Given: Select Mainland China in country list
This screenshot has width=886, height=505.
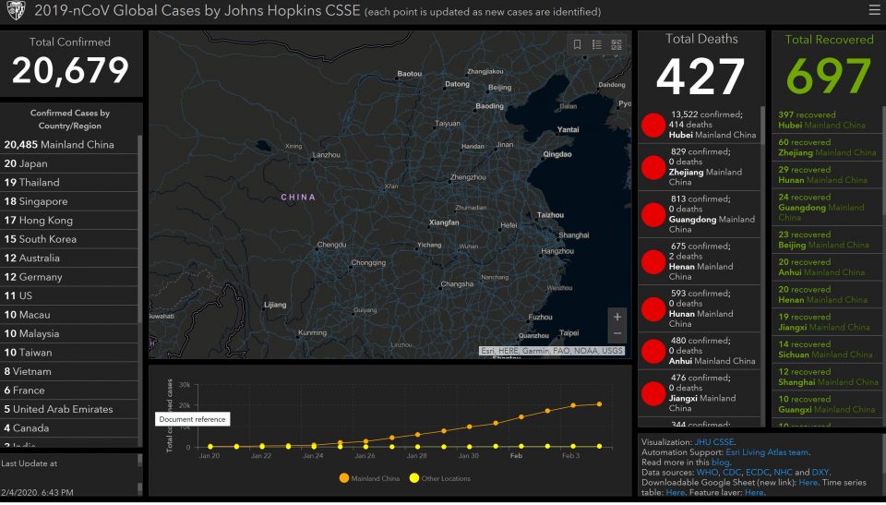Looking at the screenshot, I should (x=59, y=144).
